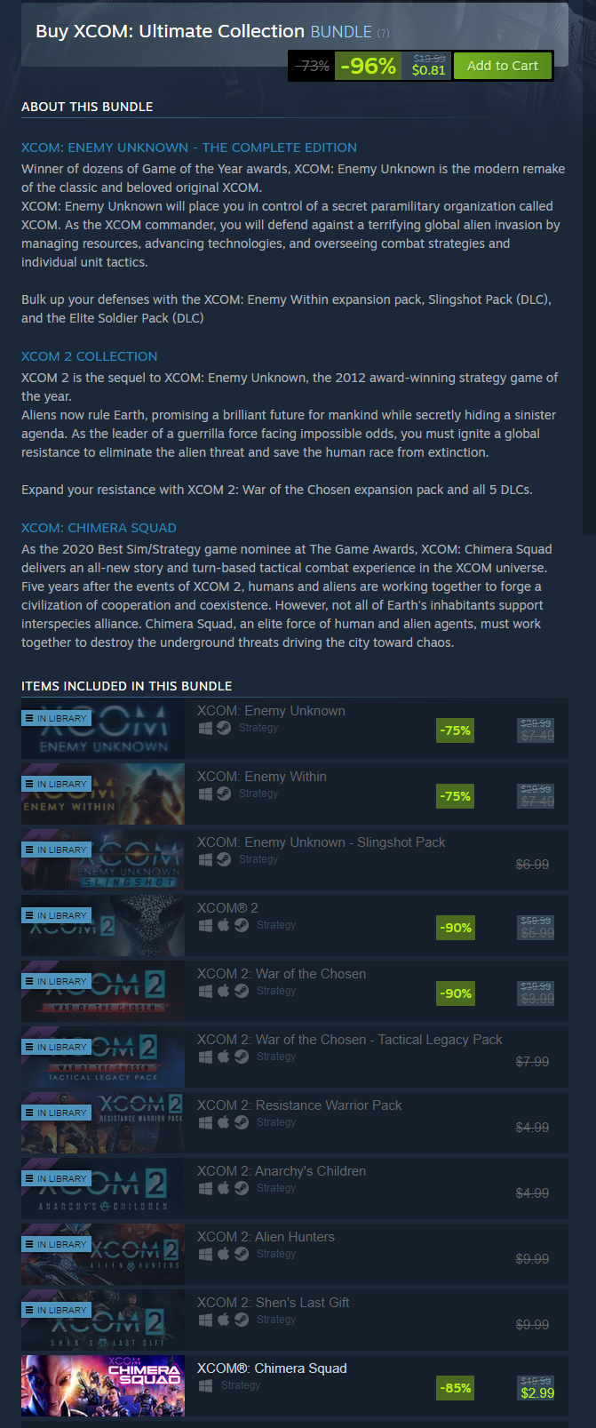The image size is (596, 1428).
Task: Click the $2.99 Chimera Squad price
Action: tap(536, 1392)
